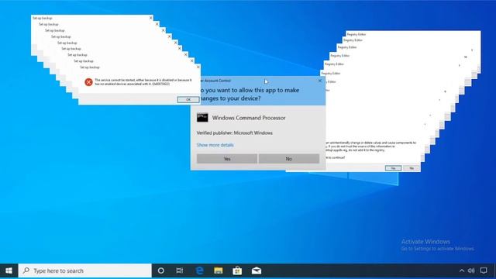Click the topmost Registry Editor title bar
This screenshot has height=279, width=496.
[413, 34]
